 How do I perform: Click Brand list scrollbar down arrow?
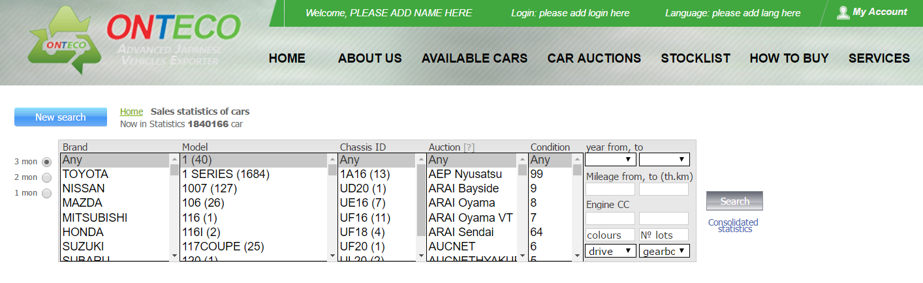click(x=174, y=256)
